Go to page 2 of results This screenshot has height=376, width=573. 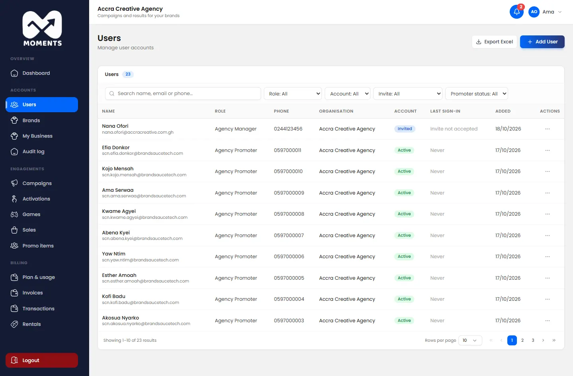(522, 341)
